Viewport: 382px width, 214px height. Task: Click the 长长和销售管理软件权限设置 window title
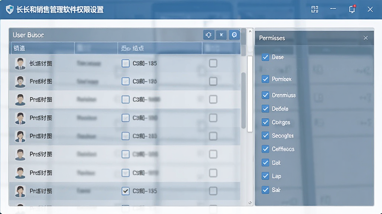click(x=60, y=10)
